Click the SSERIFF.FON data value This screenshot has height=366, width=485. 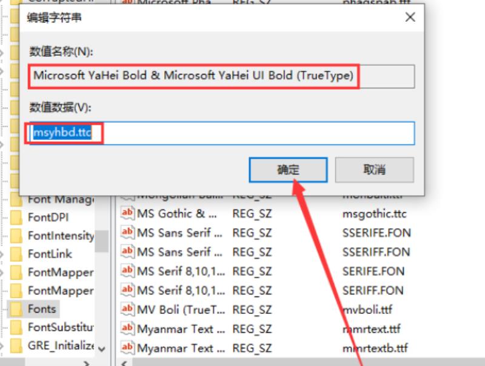click(x=376, y=252)
